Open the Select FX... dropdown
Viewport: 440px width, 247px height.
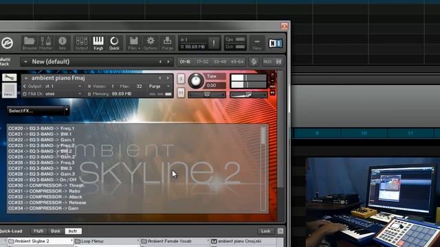coord(38,111)
